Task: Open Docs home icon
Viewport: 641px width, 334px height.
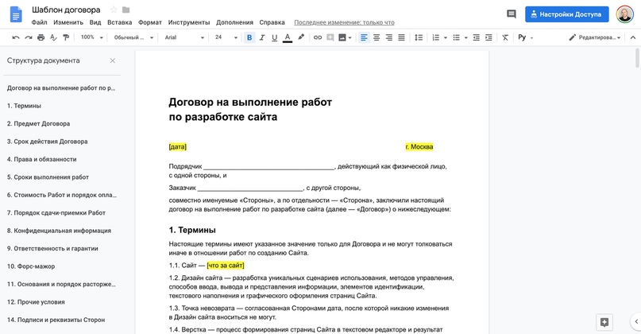Action: click(16, 14)
